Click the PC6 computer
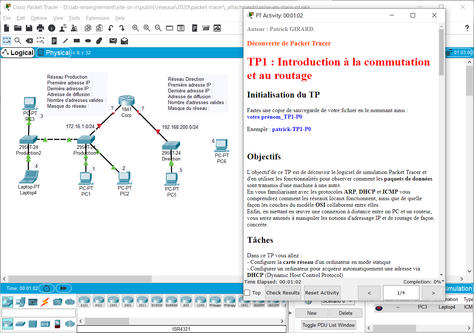Screen dimensions: 474x333 pyautogui.click(x=221, y=146)
